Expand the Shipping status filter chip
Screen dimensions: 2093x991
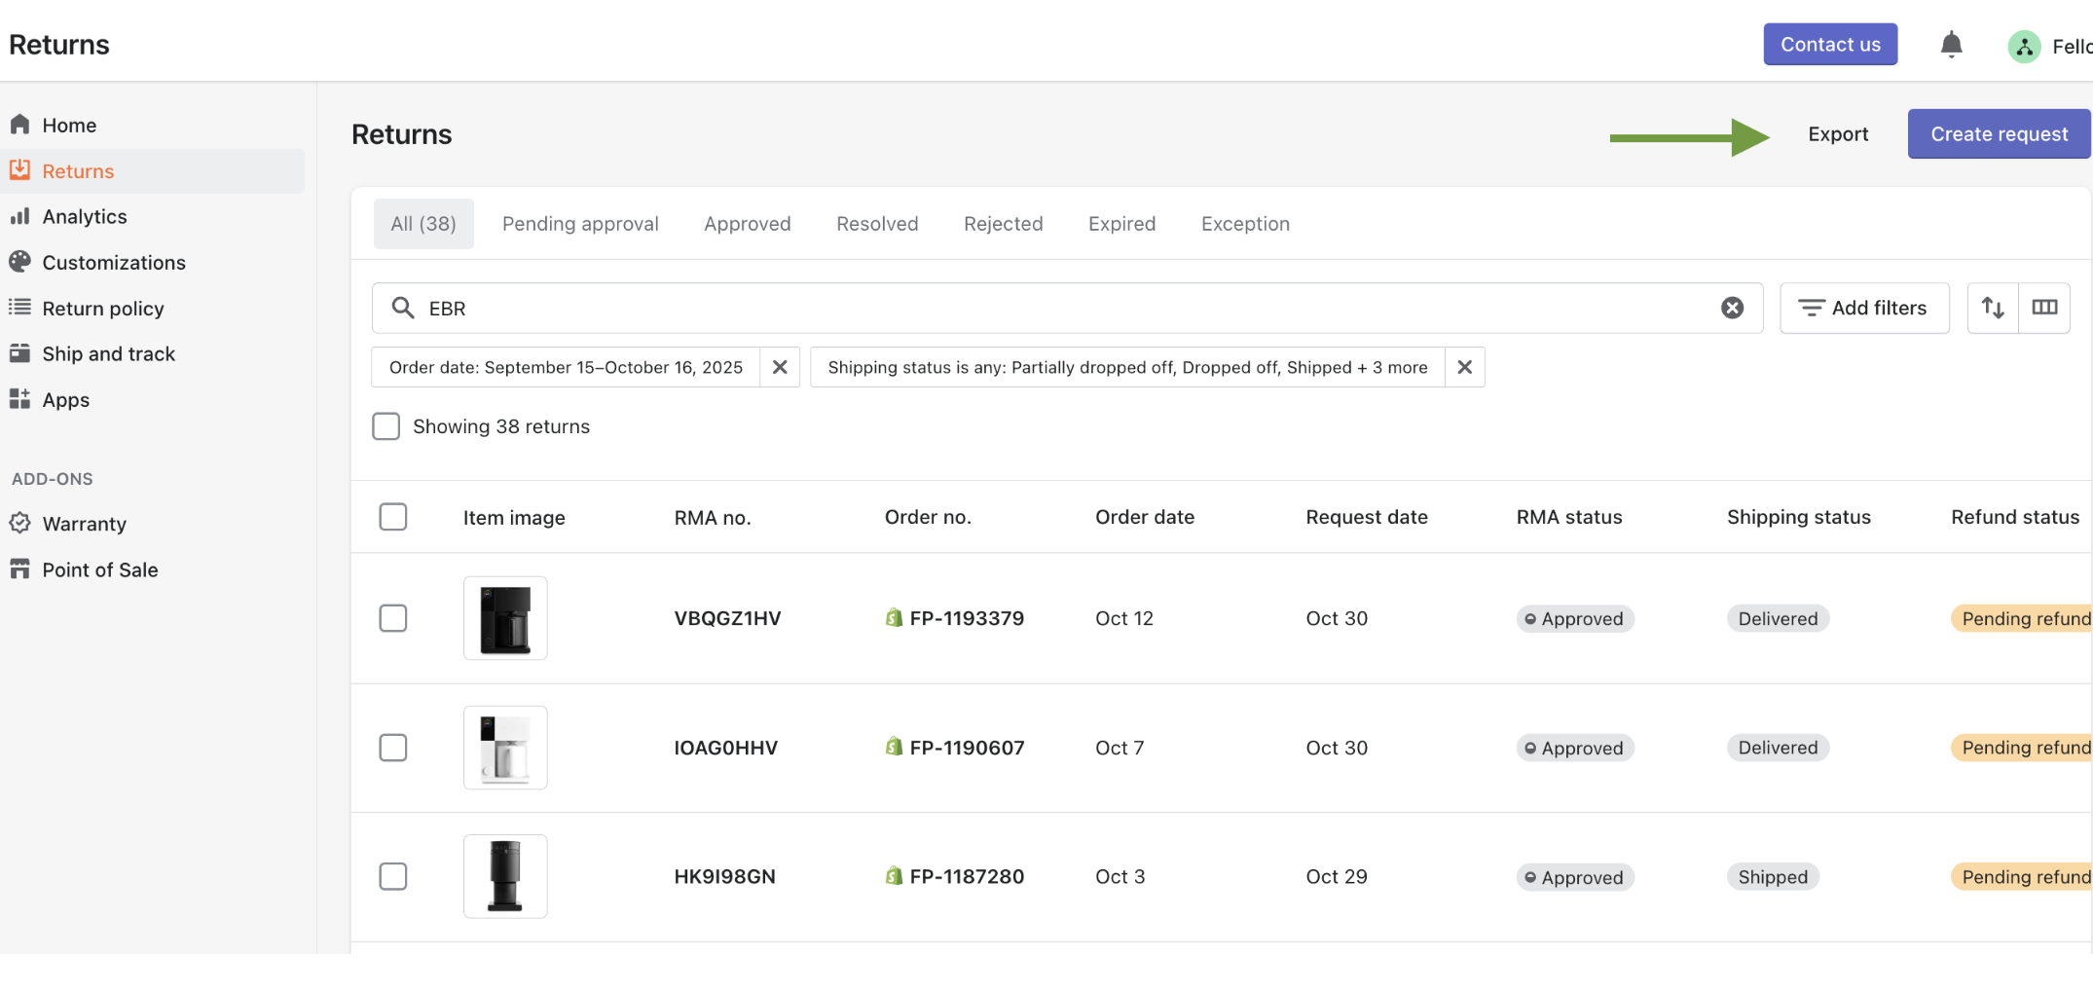tap(1126, 368)
